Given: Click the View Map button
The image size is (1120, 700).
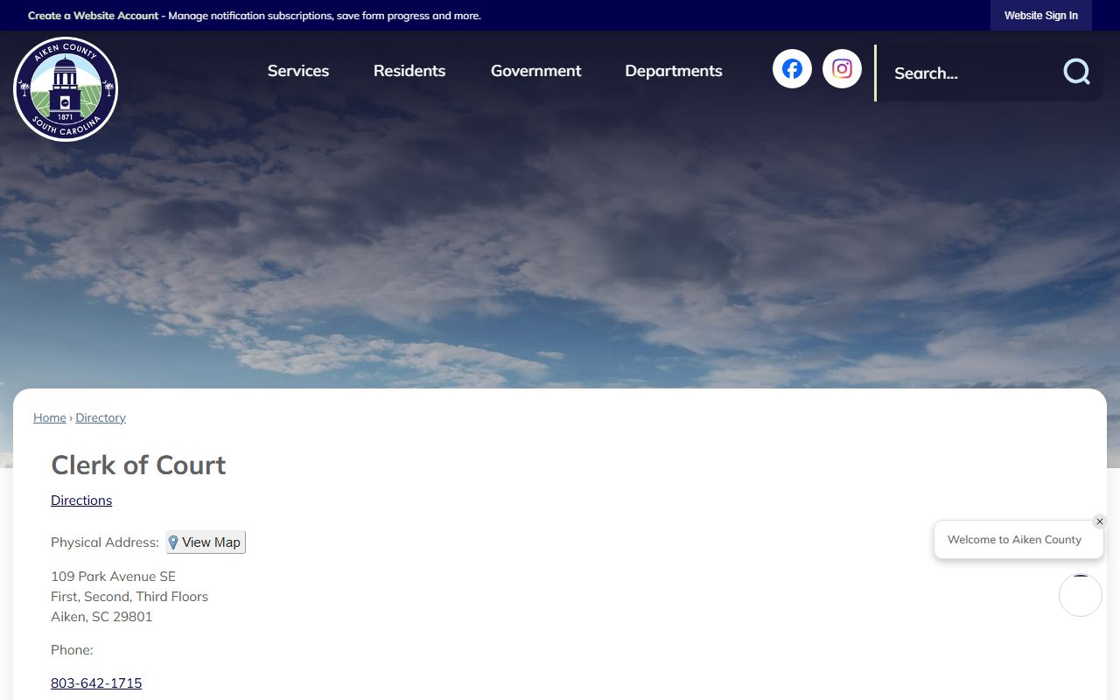Looking at the screenshot, I should pyautogui.click(x=206, y=542).
